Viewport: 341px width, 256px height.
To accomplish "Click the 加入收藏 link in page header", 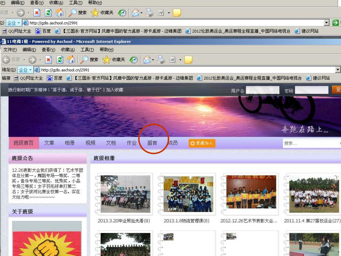I will tap(115, 90).
